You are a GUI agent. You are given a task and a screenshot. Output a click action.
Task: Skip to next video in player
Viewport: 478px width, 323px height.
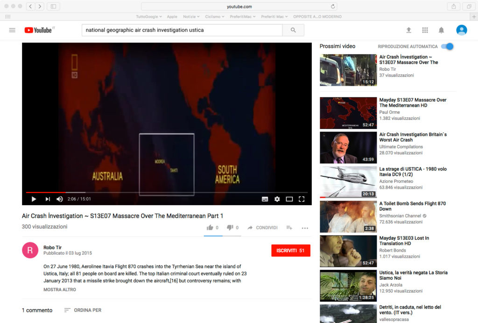pos(47,199)
